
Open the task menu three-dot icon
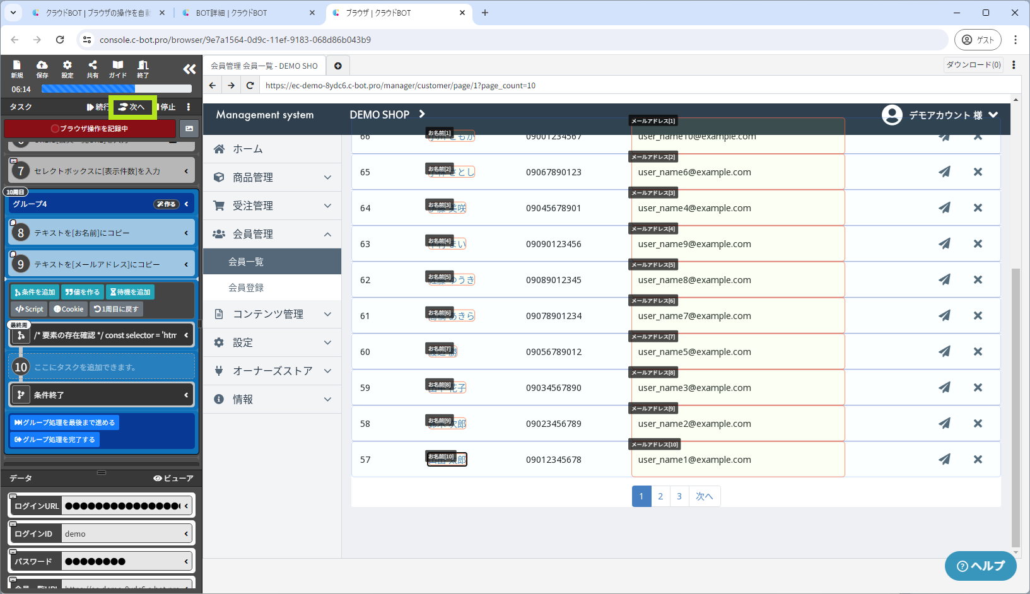[x=189, y=107]
